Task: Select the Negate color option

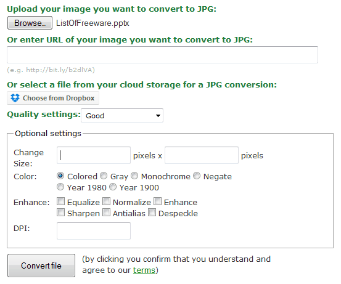Action: 197,176
